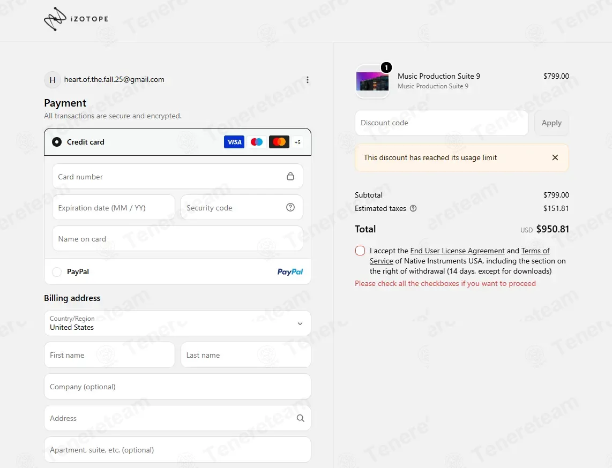
Task: Click the Subtotal label
Action: pos(369,195)
